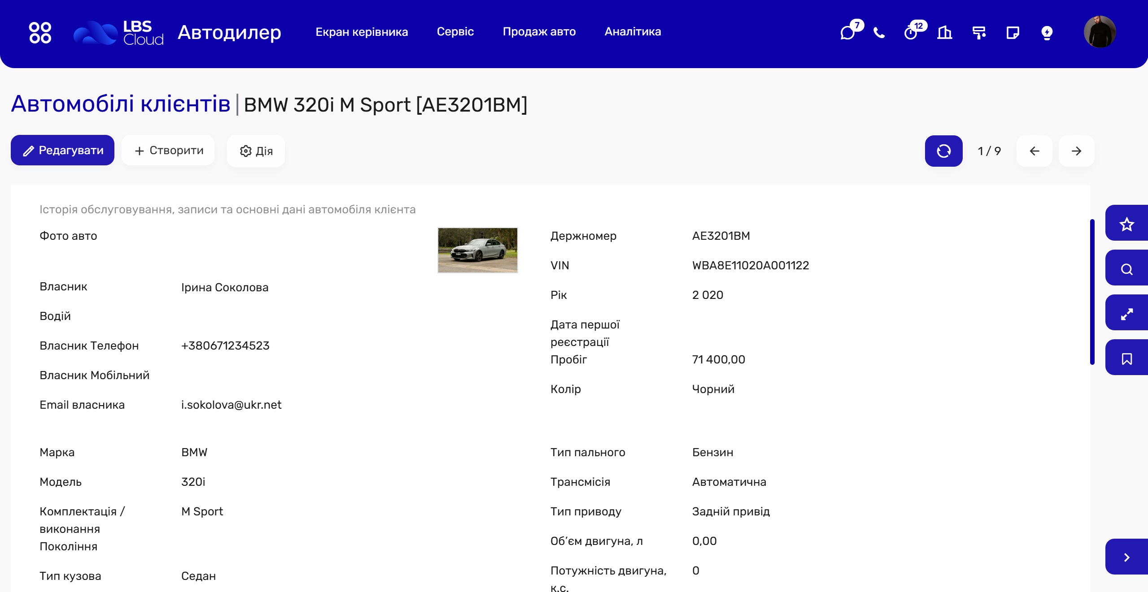Expand the side panel chevron button
This screenshot has height=592, width=1148.
(1127, 557)
